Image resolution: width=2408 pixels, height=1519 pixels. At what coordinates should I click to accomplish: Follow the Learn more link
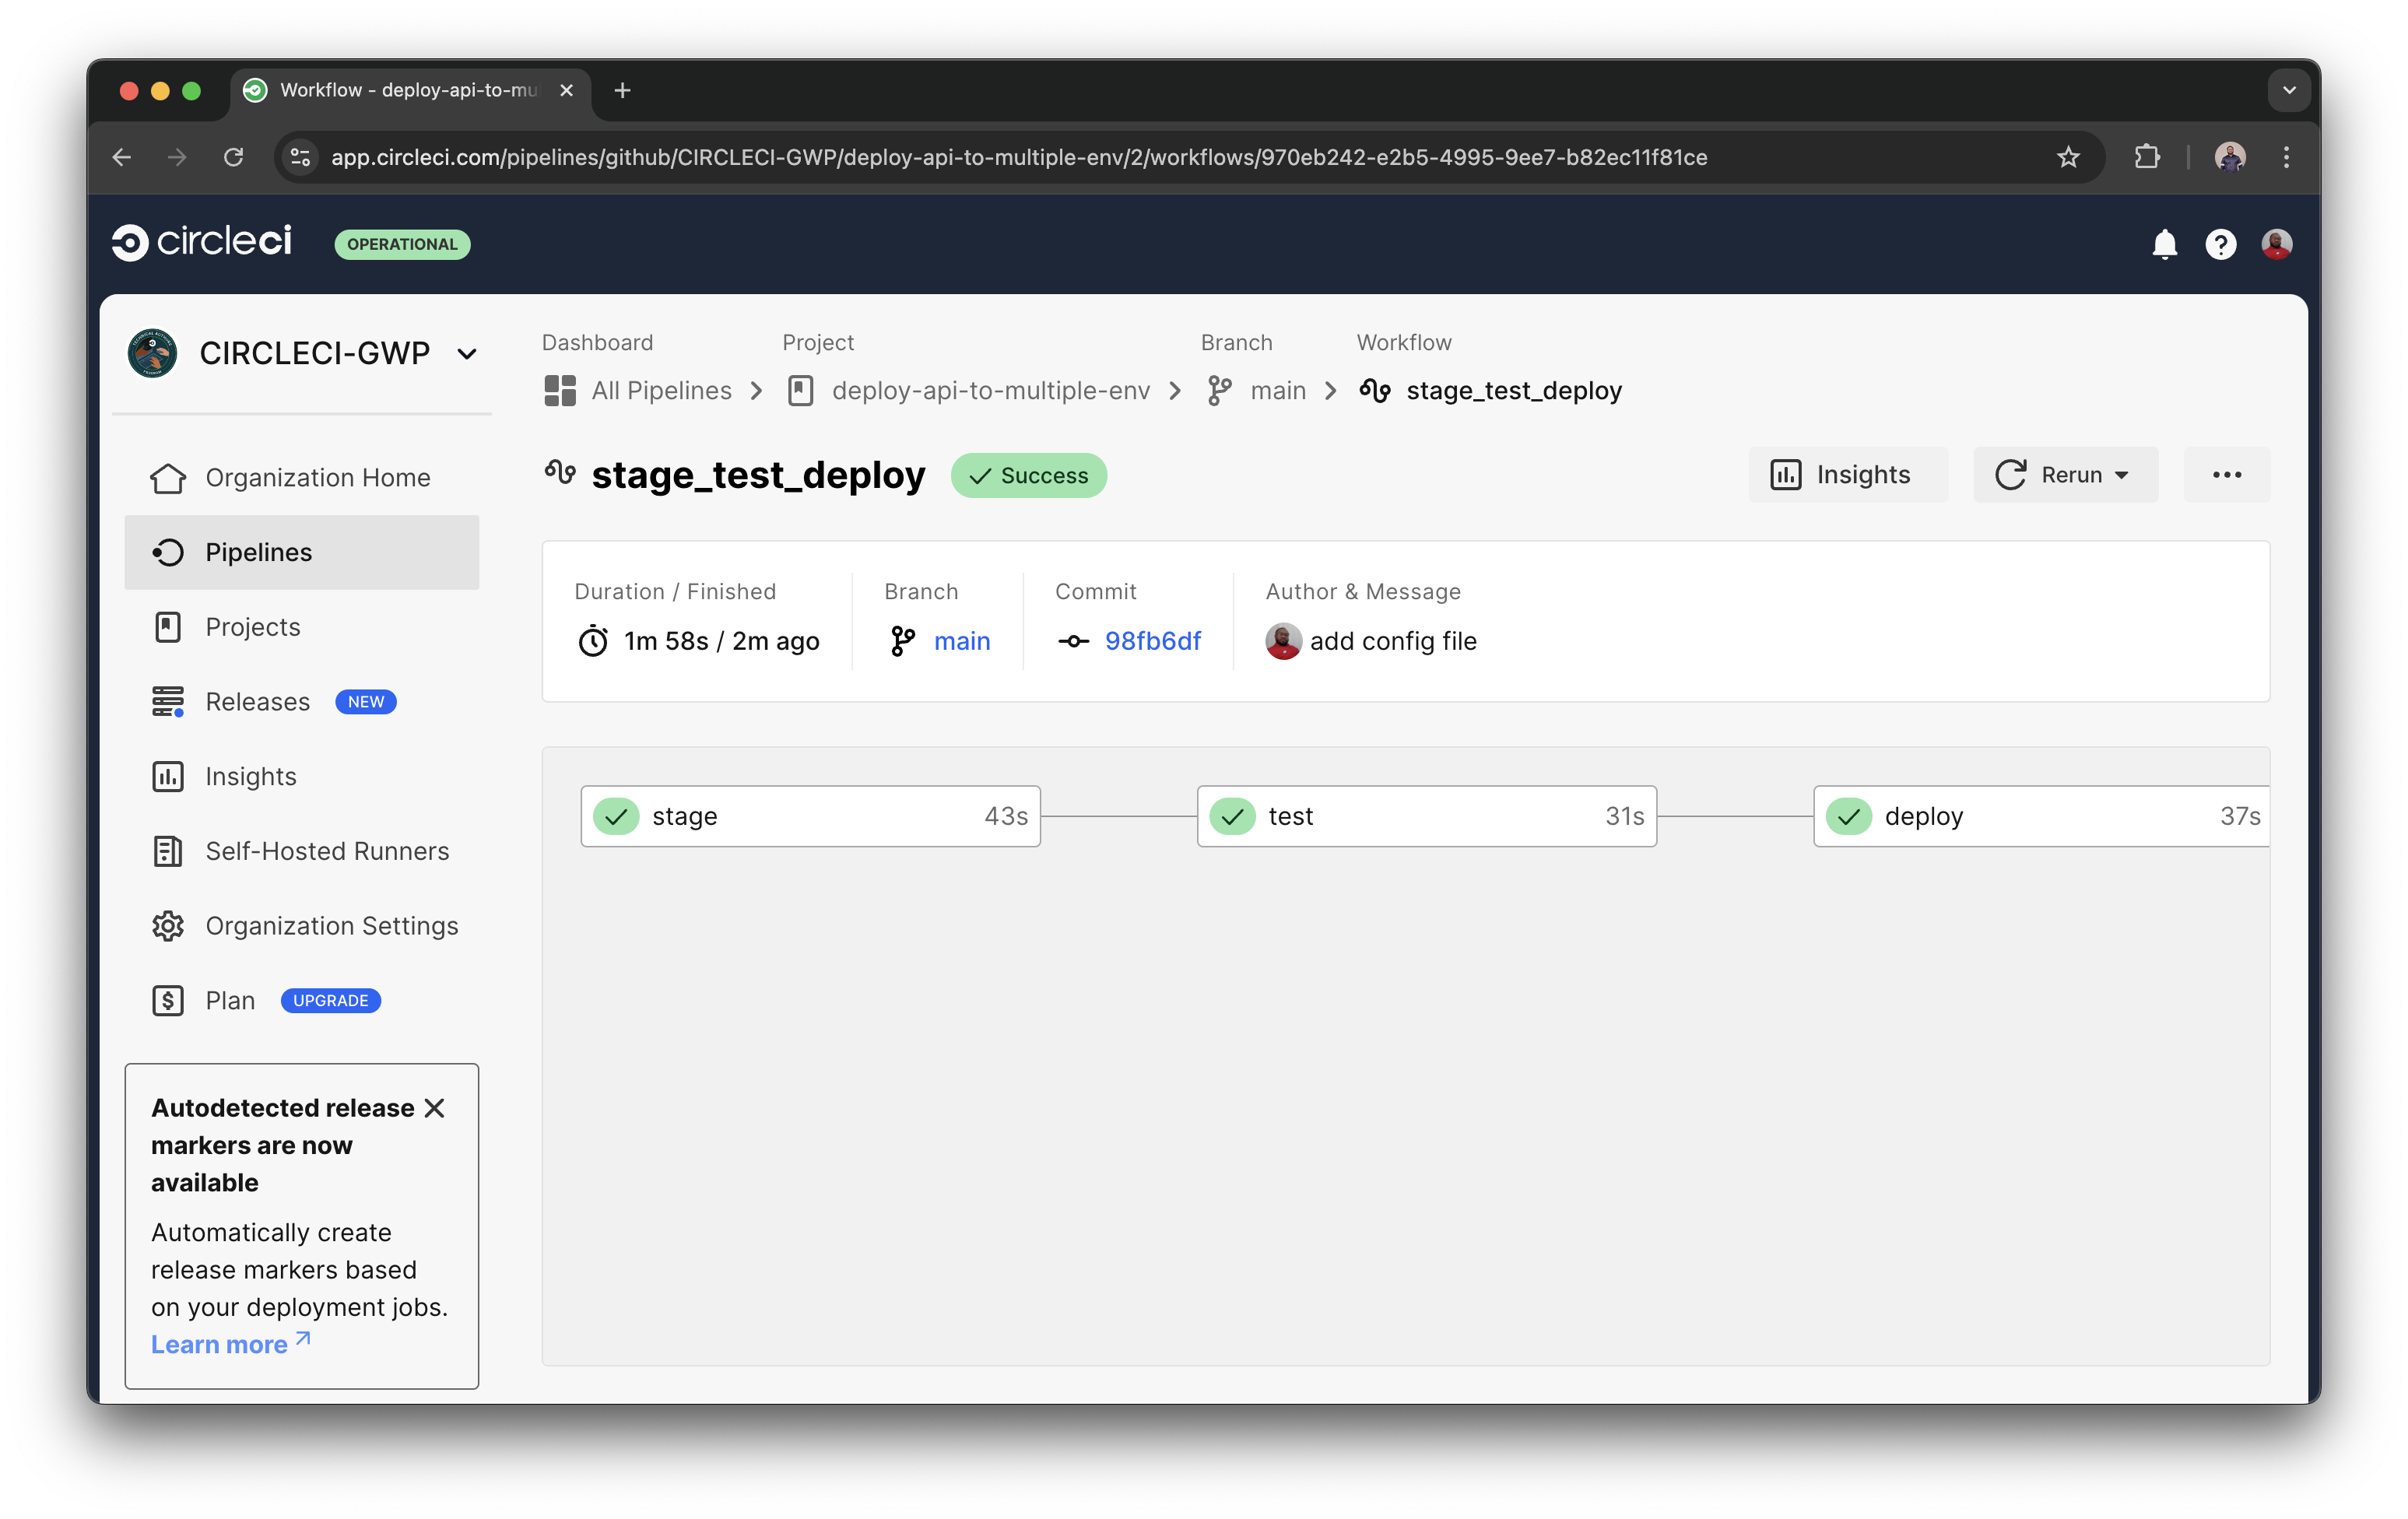[231, 1344]
